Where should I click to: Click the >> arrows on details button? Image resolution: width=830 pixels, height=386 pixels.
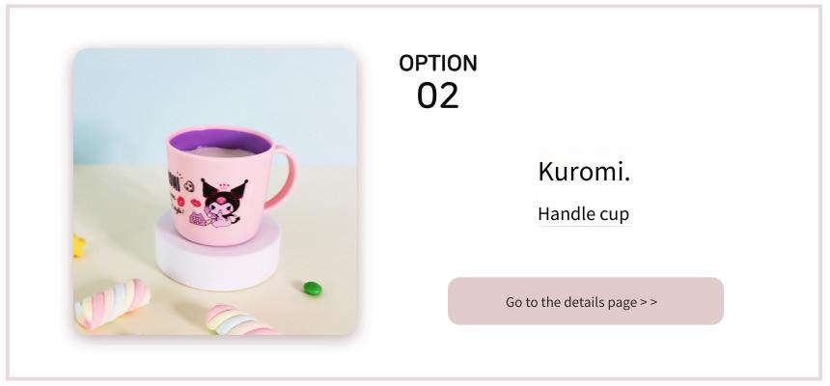[x=649, y=302]
